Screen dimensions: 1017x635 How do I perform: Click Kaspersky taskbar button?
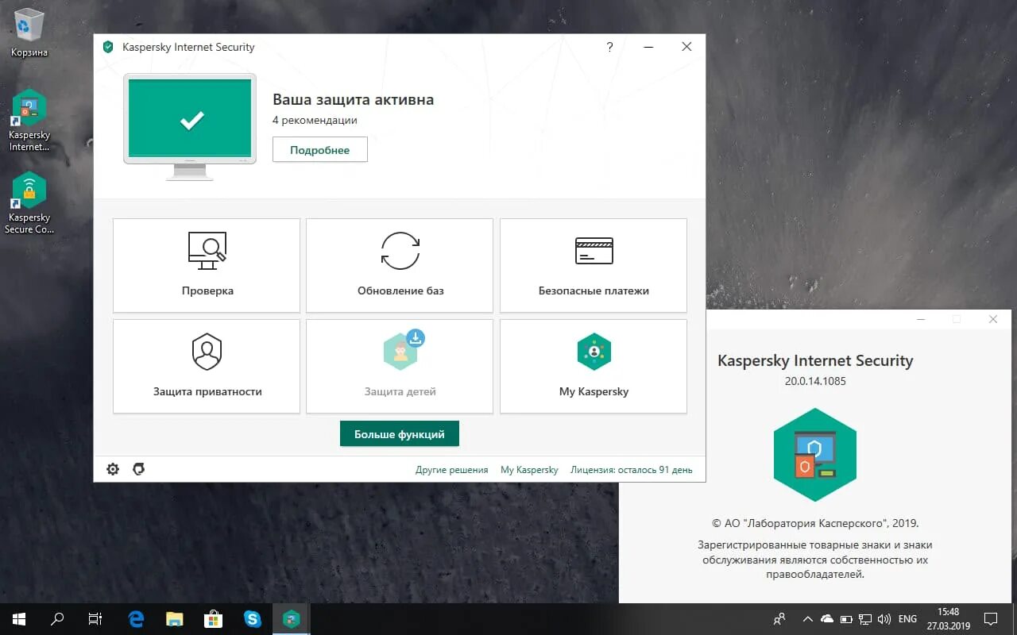coord(292,618)
